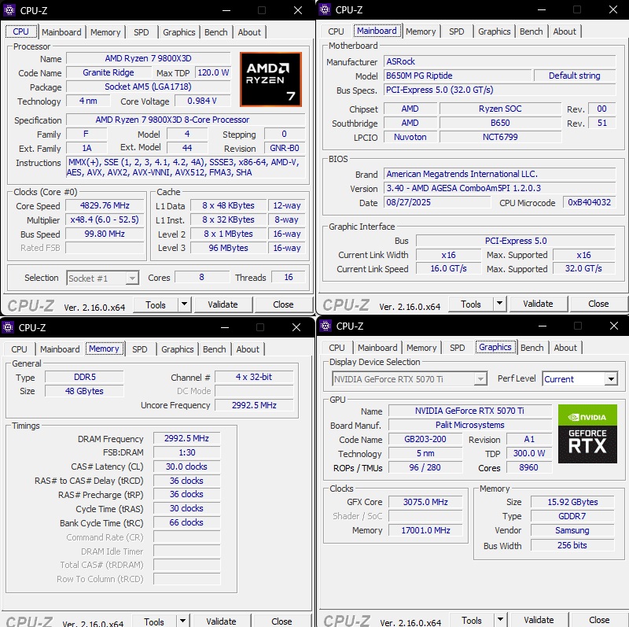The image size is (629, 627).
Task: Close the Mainboard window with title bar X
Action: (x=613, y=9)
